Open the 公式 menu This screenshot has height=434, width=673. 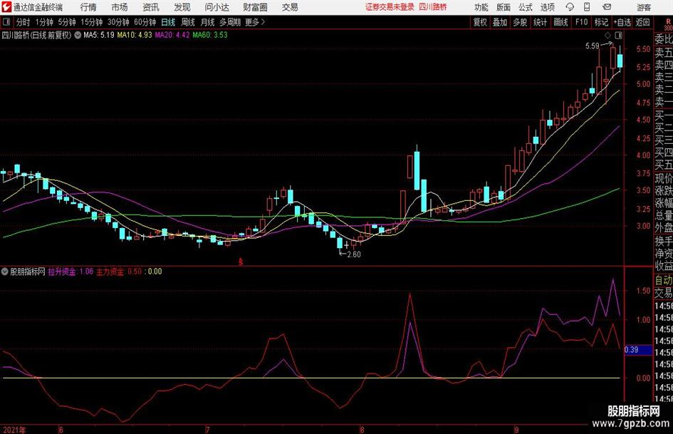526,7
